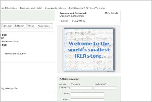
Task: Focus the Vorname input field
Action: tap(82, 88)
